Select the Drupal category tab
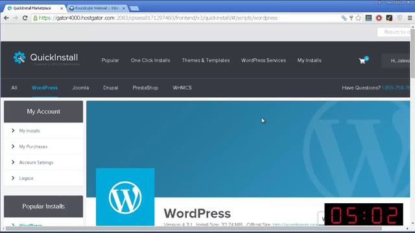The height and width of the screenshot is (233, 415). click(111, 88)
